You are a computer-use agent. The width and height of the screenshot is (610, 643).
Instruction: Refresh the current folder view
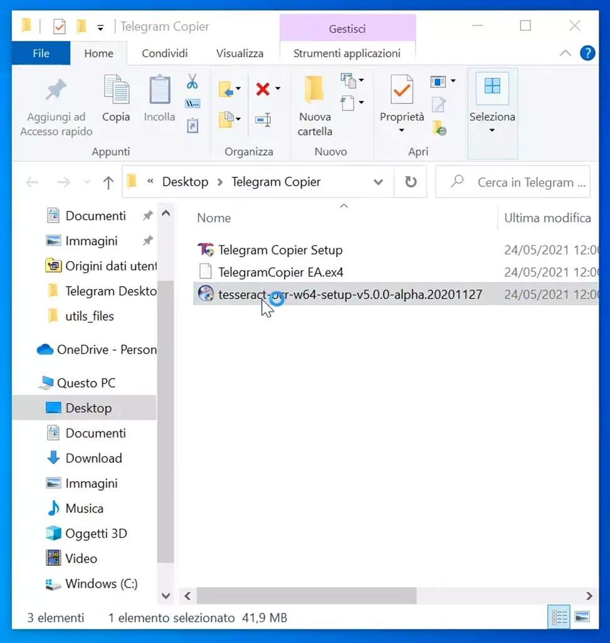pos(411,182)
